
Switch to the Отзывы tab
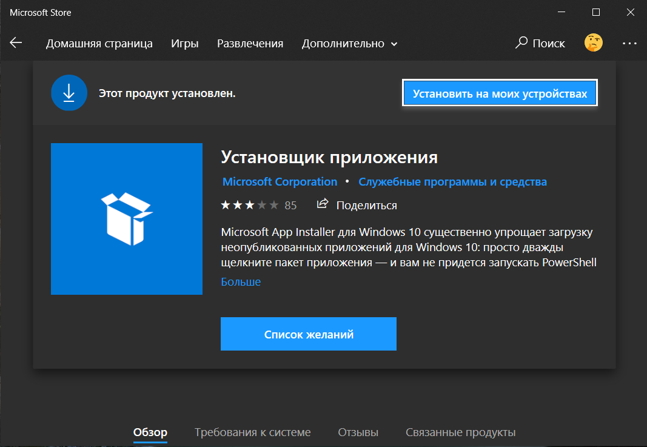[x=358, y=432]
